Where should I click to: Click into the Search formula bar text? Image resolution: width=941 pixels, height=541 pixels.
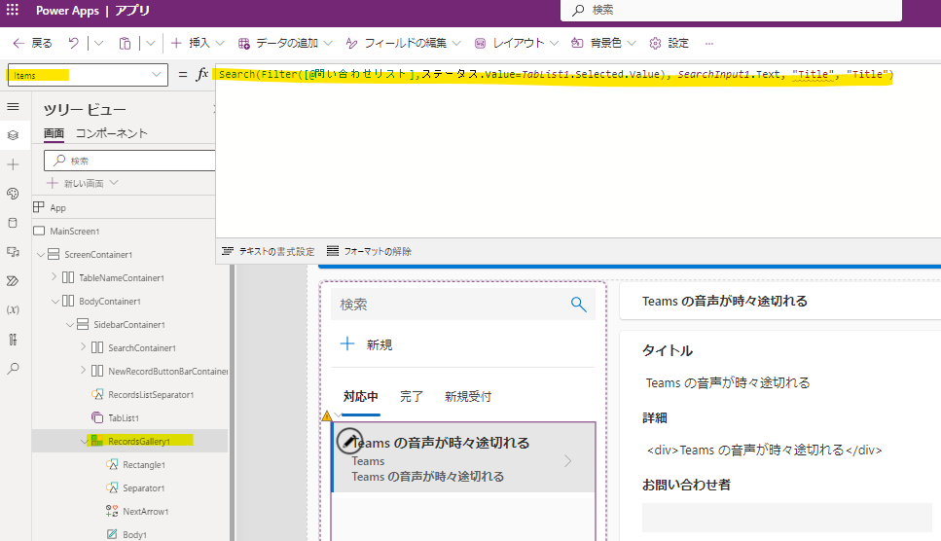556,74
